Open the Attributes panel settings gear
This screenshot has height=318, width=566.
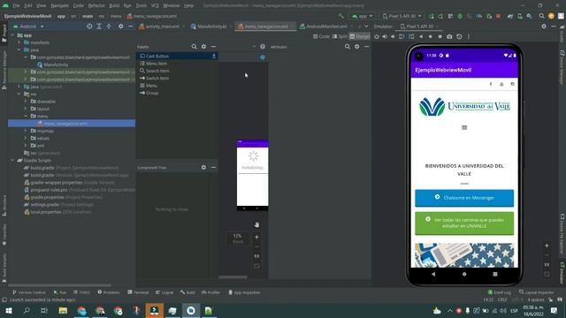click(357, 47)
